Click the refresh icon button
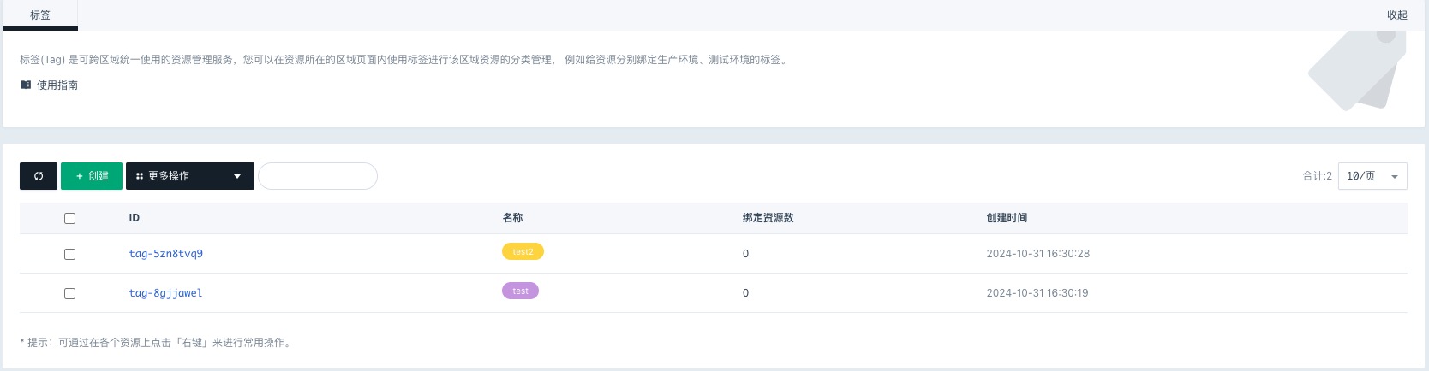 point(39,176)
